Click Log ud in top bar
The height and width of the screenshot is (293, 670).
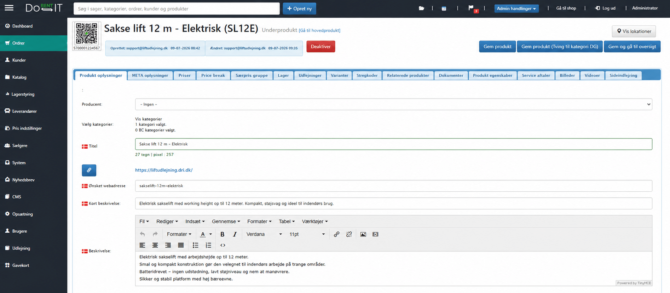point(605,8)
